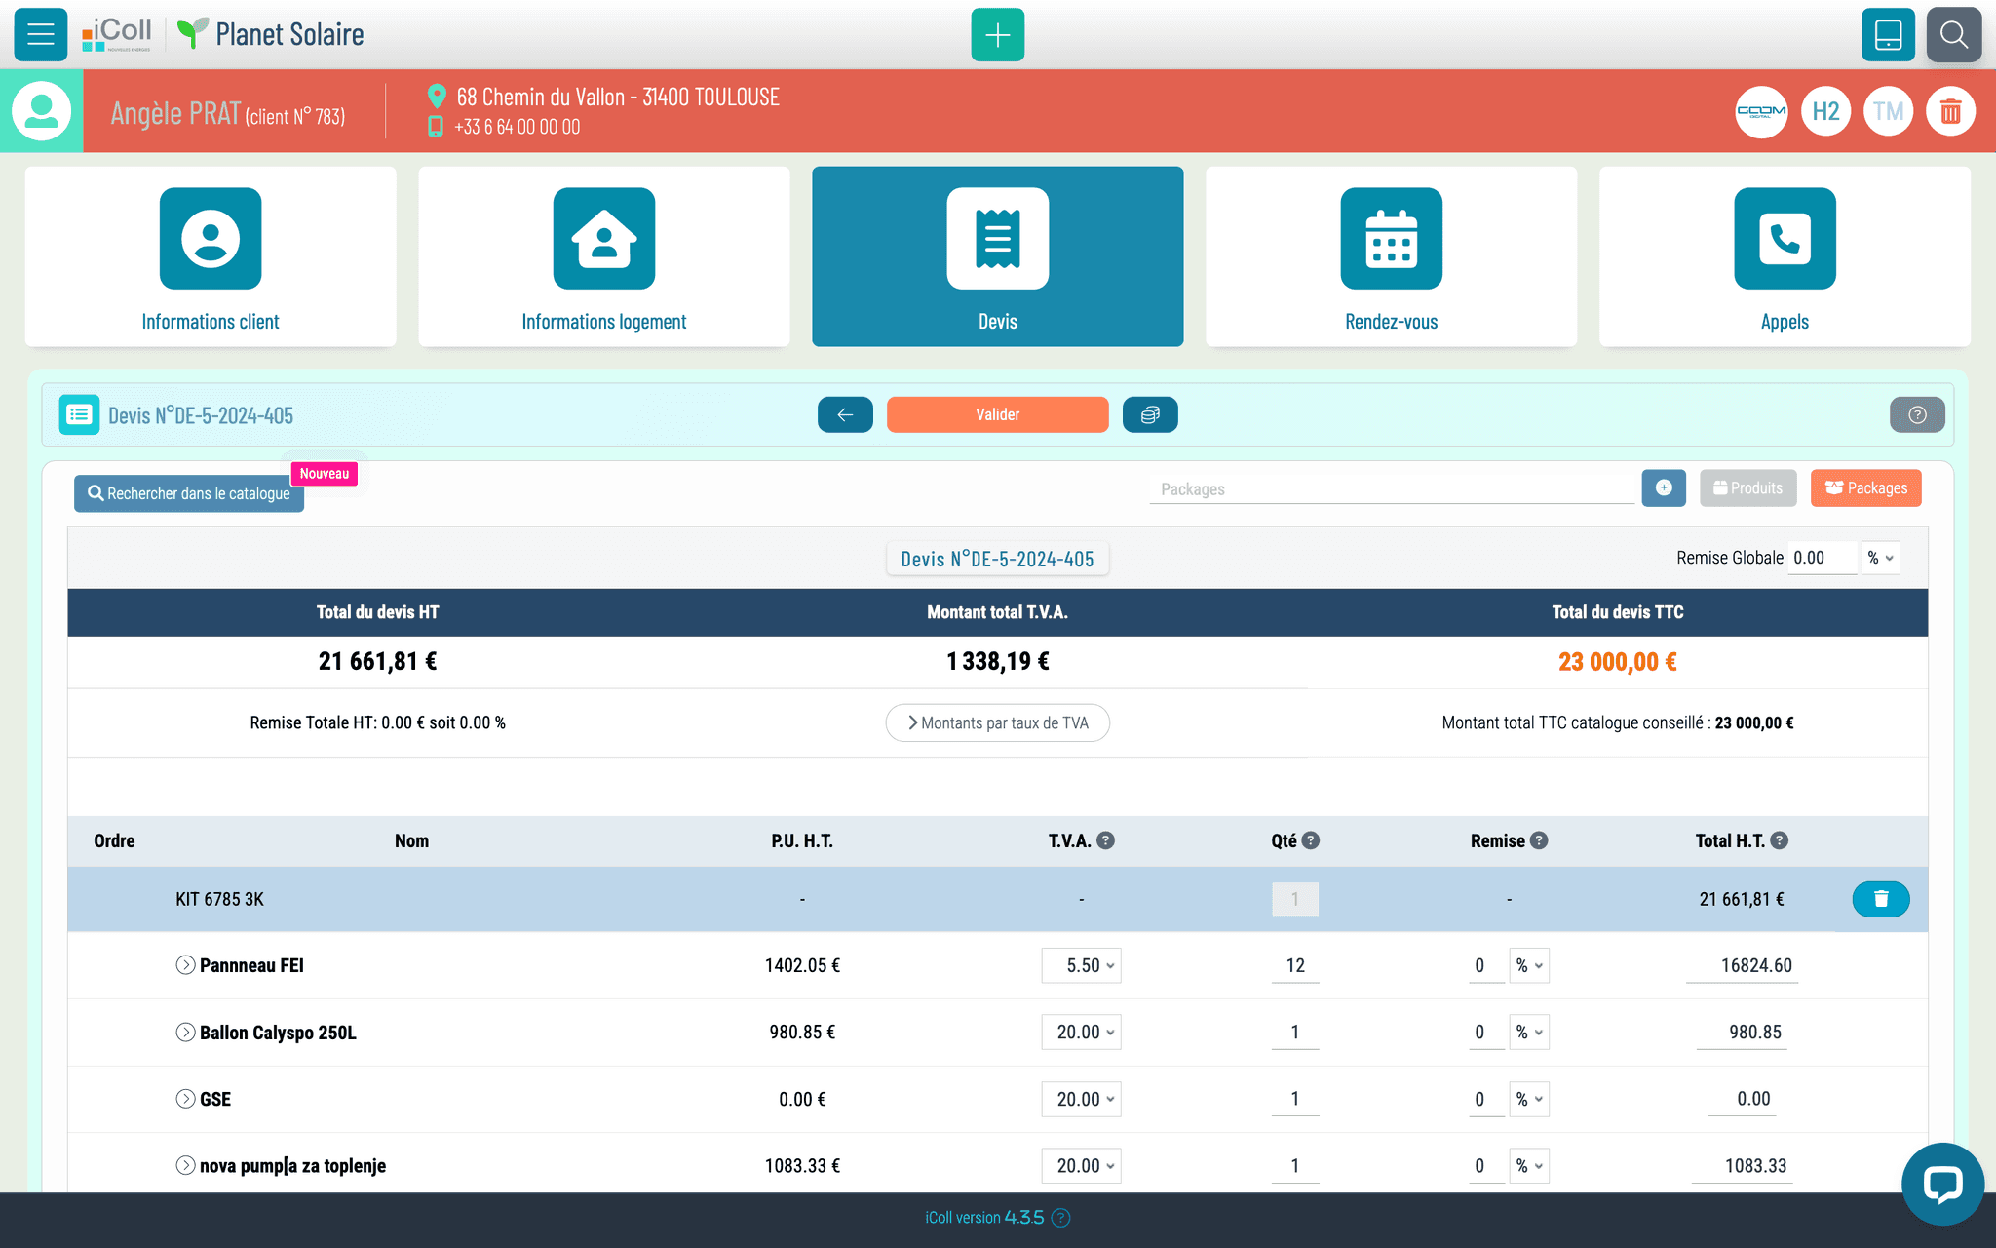
Task: Click total TTC amount 23 000,00 €
Action: pyautogui.click(x=1618, y=662)
